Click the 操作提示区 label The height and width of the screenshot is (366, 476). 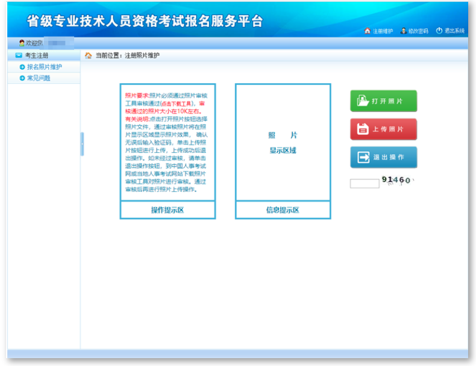tap(168, 210)
